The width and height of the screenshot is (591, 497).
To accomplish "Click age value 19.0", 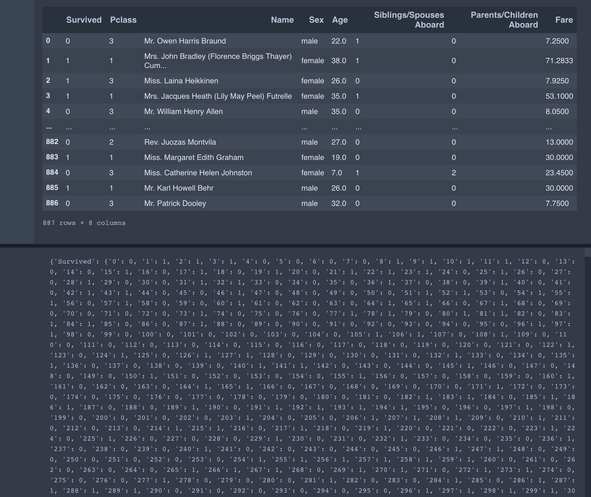I will click(x=339, y=157).
